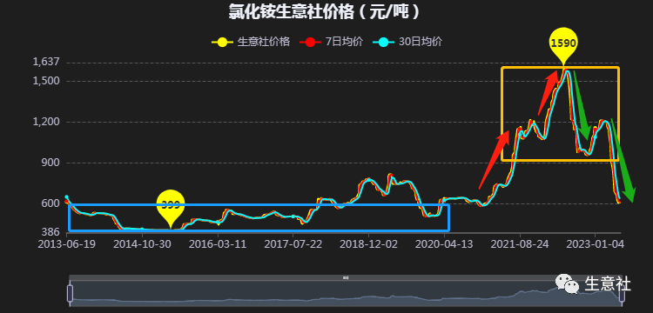Click the 1590 maximum price marker pin

(x=564, y=44)
